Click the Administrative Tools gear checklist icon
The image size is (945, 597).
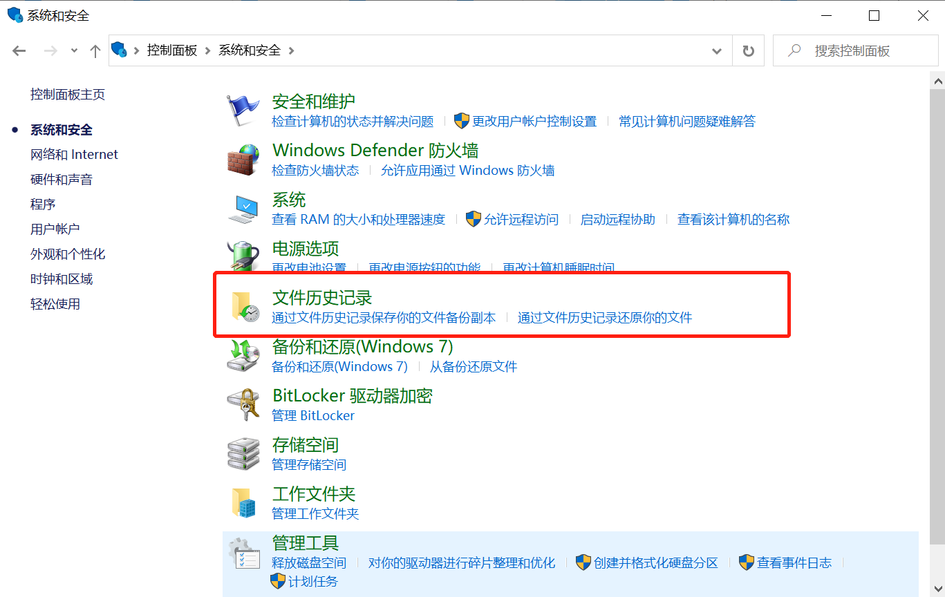tap(244, 553)
